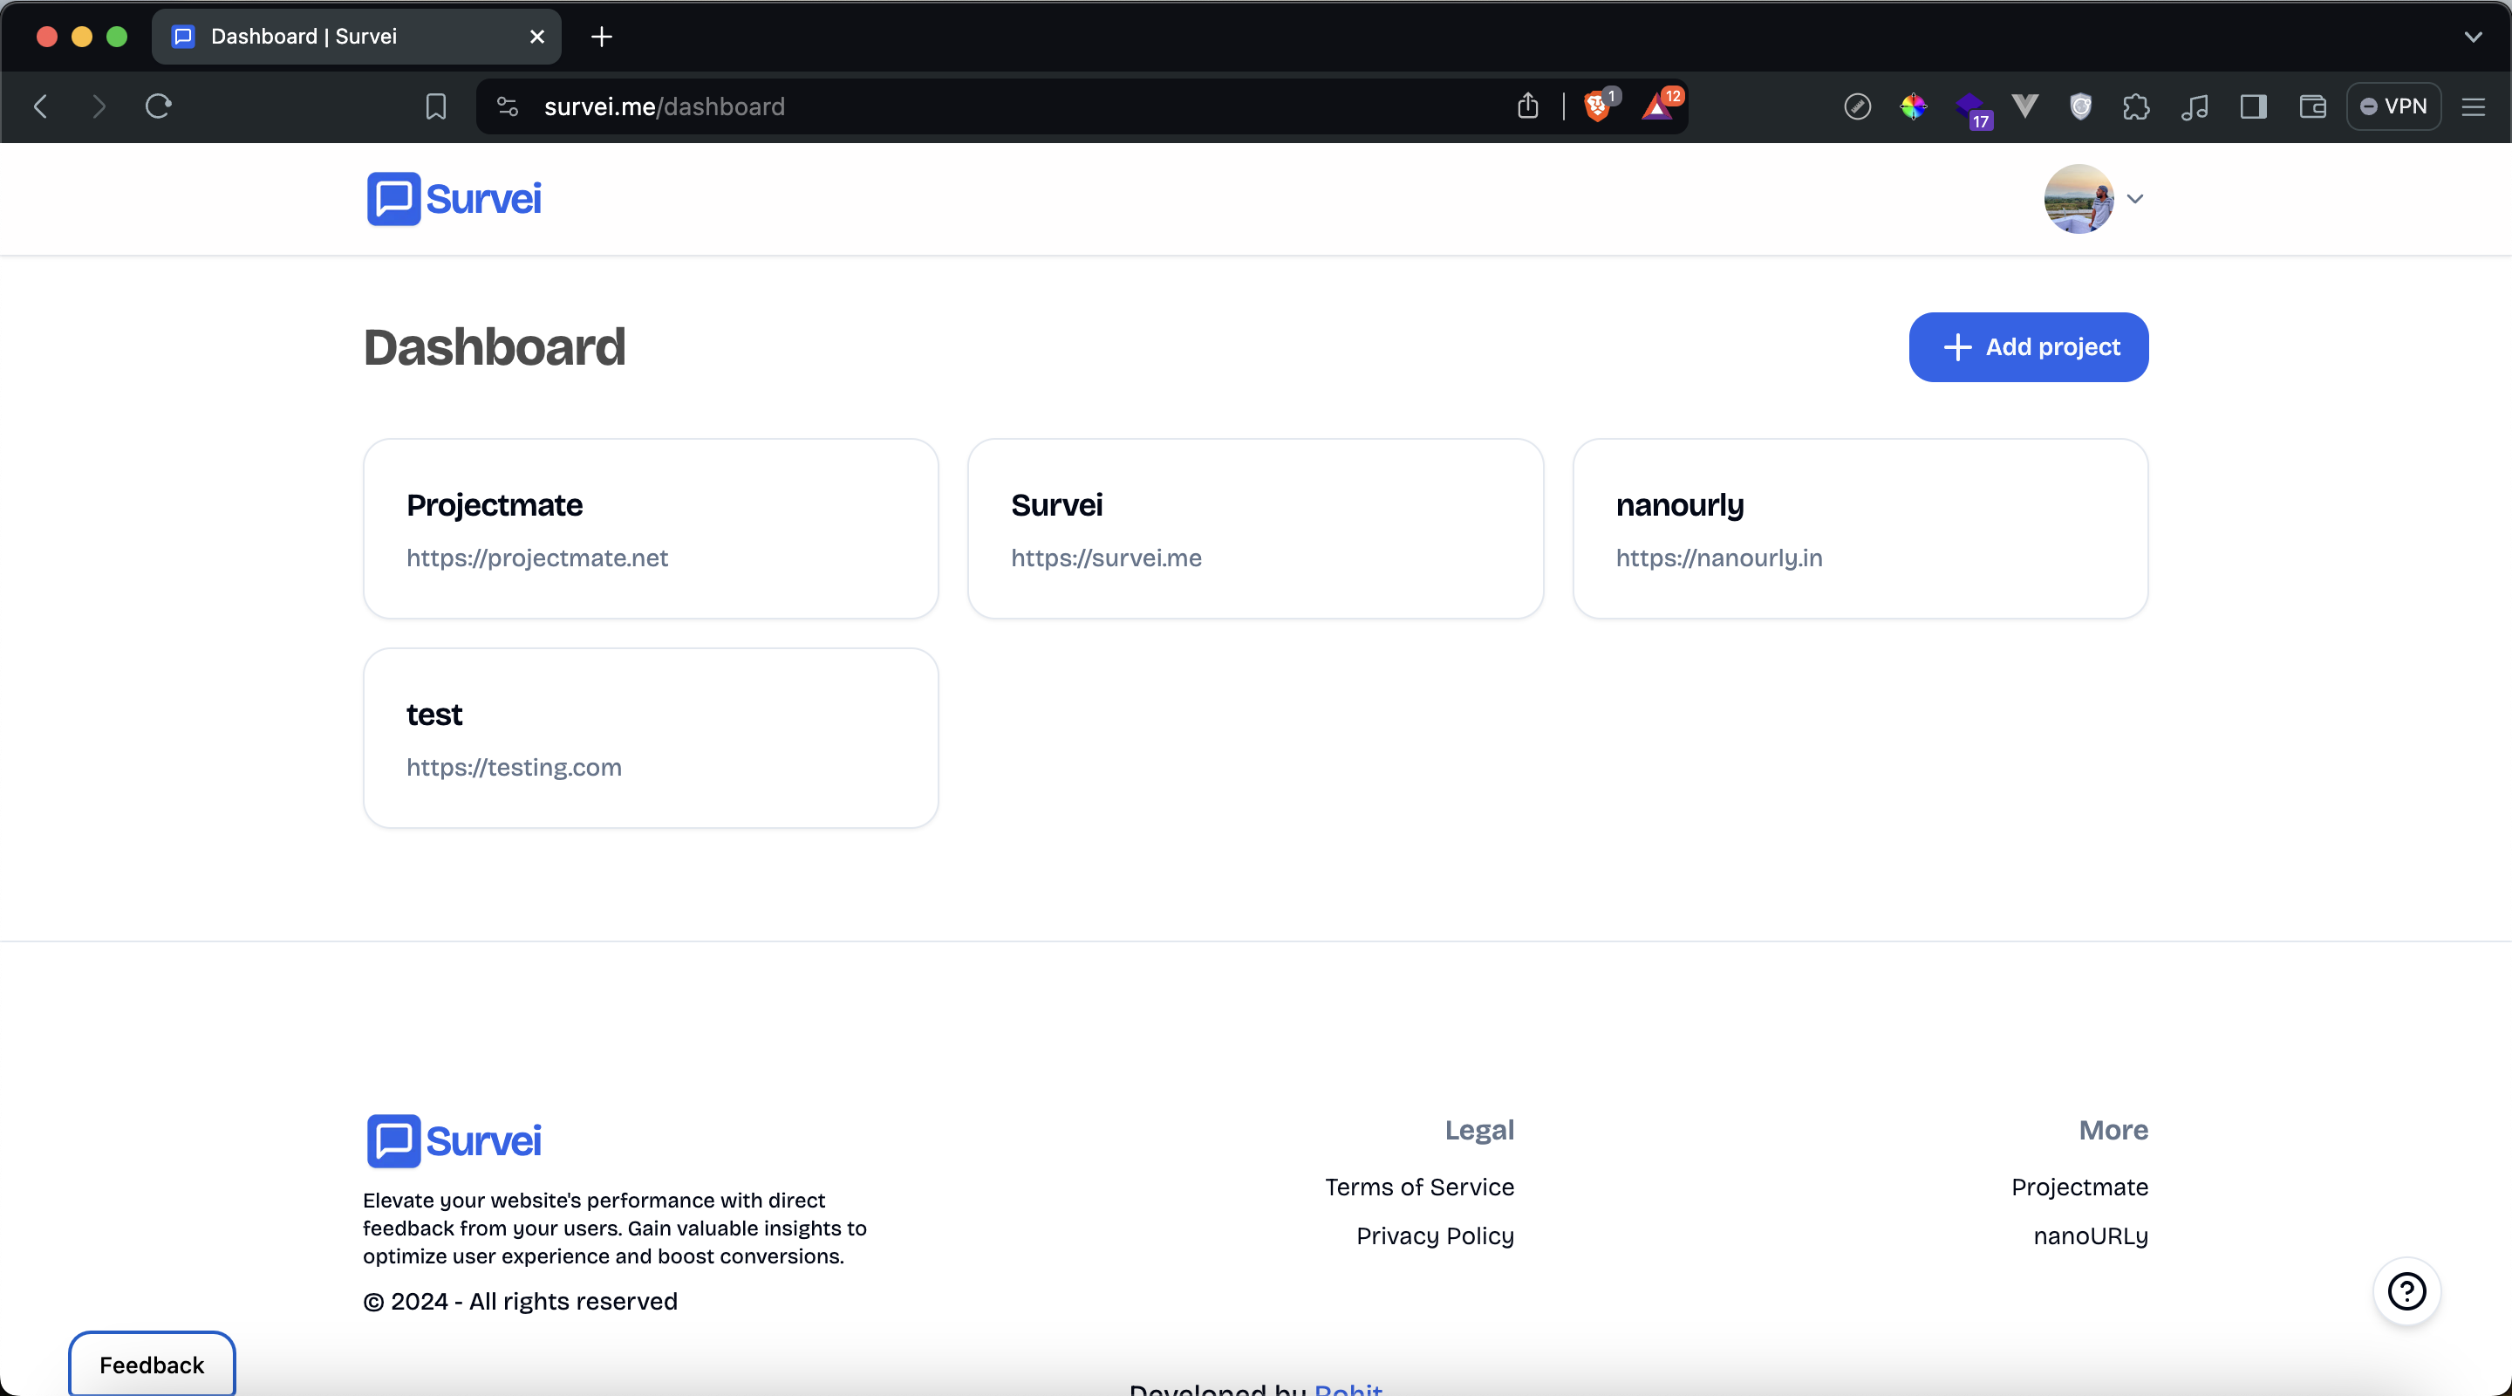The image size is (2512, 1396).
Task: Open Brave Shields lion icon
Action: coord(1597,106)
